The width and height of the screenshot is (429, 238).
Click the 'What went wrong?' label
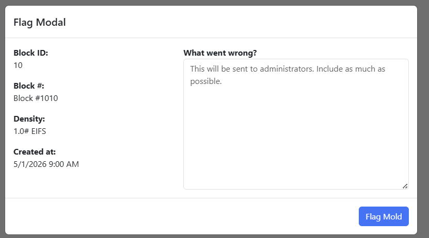pyautogui.click(x=220, y=53)
